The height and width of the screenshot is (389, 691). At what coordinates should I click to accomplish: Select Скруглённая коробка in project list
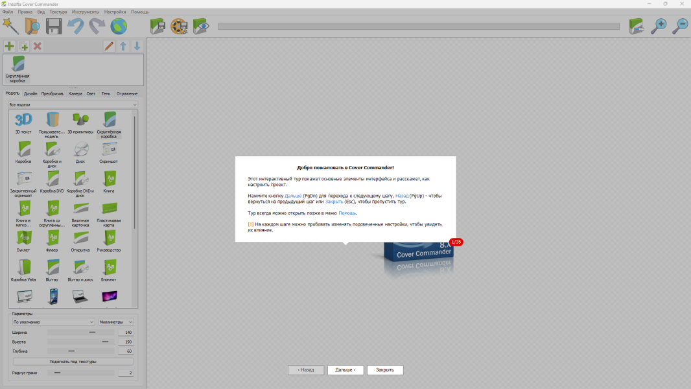pyautogui.click(x=18, y=69)
